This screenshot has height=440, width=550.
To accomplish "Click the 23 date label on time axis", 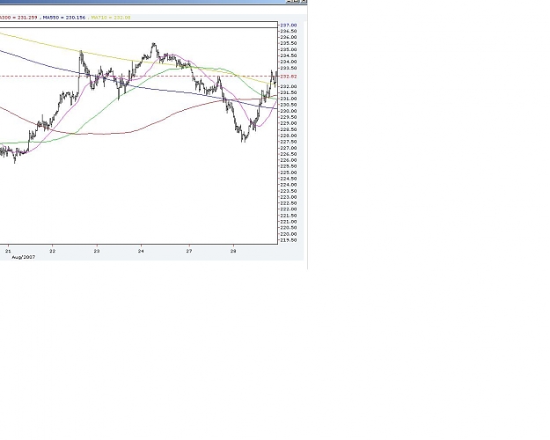I will (97, 251).
